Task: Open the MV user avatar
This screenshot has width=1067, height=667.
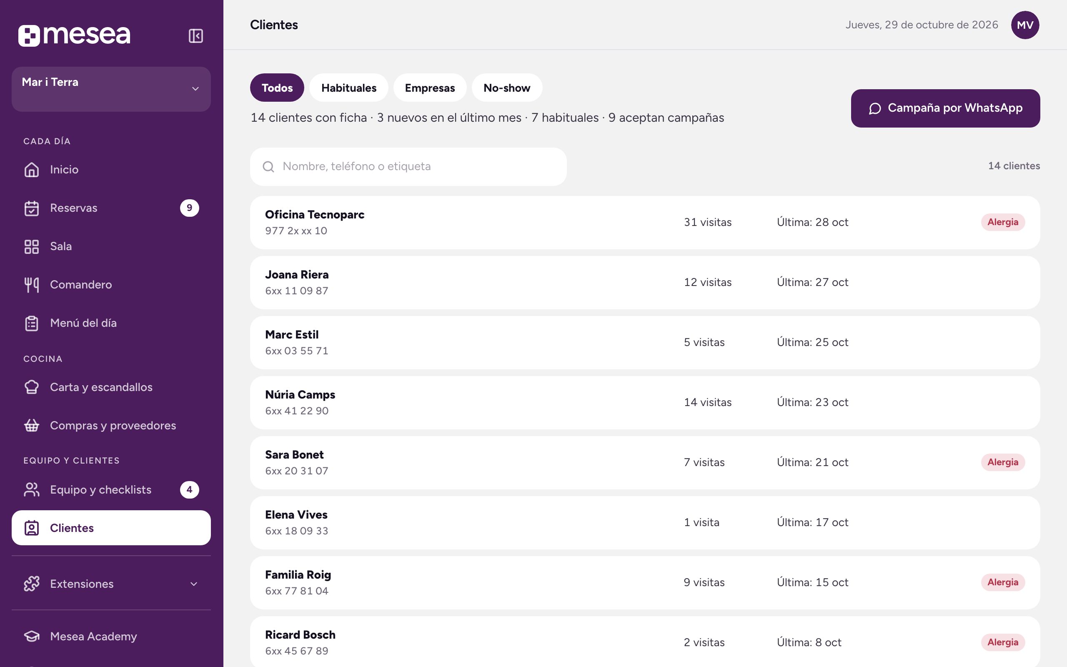Action: point(1024,25)
